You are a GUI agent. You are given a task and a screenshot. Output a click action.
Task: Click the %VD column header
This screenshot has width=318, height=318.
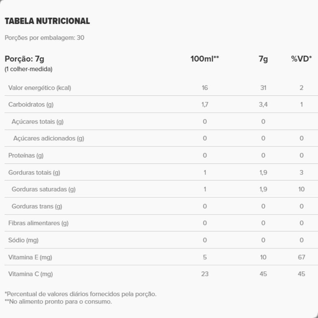click(x=301, y=59)
